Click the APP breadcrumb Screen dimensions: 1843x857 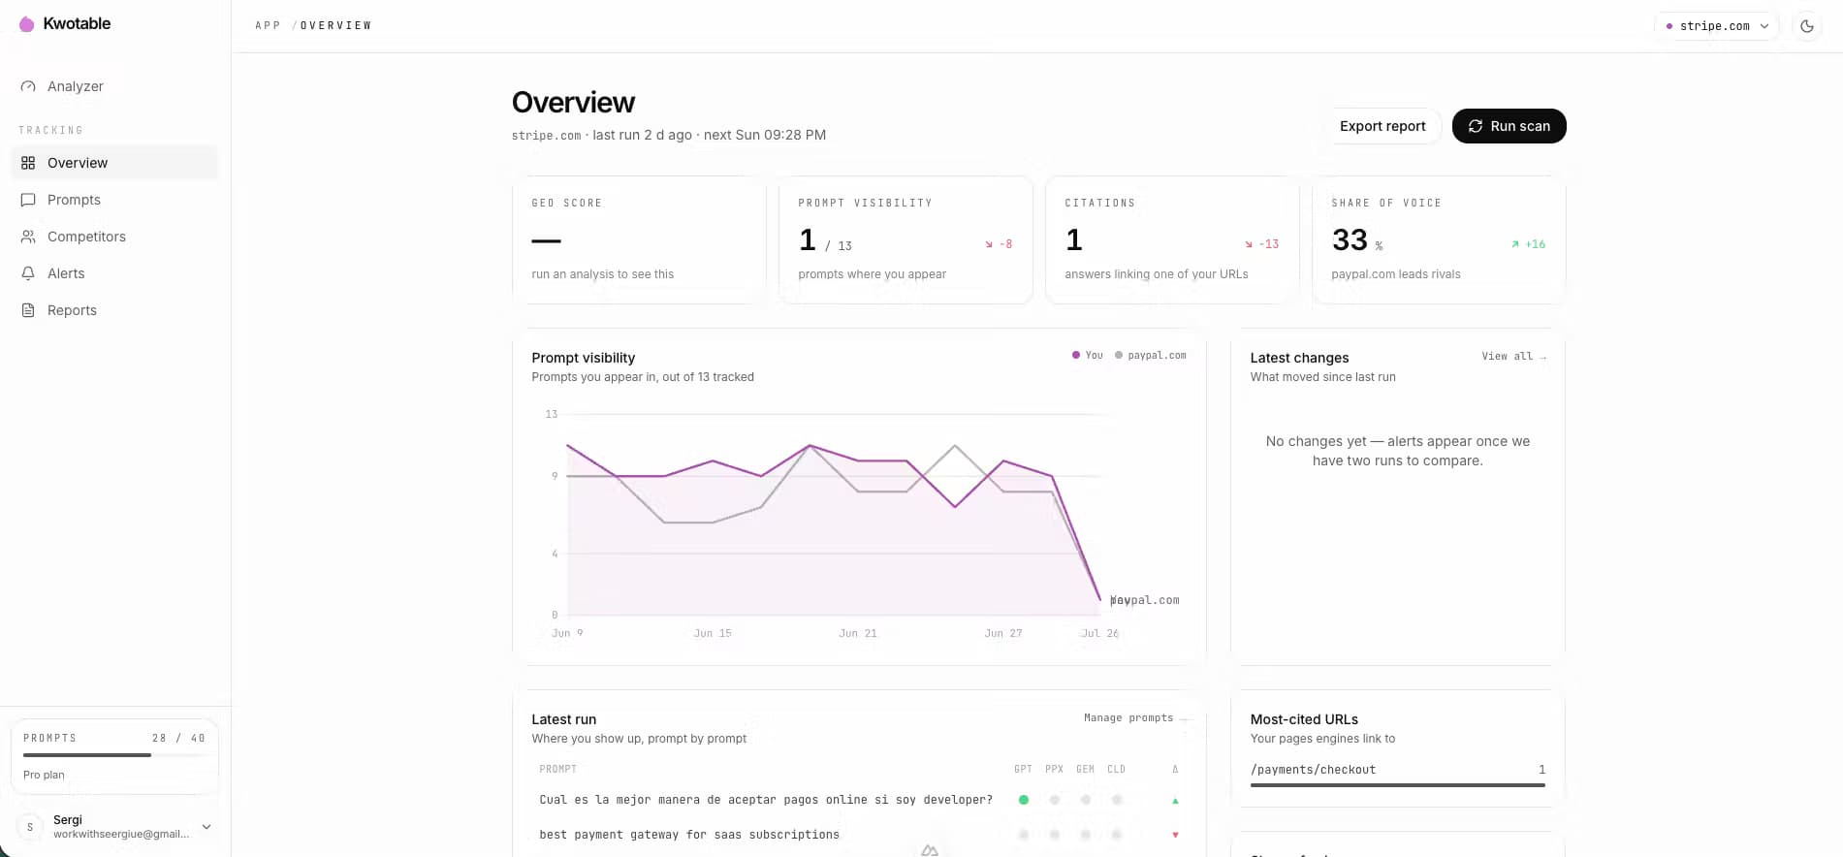point(268,25)
